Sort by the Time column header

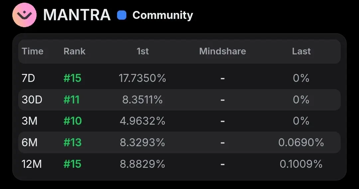click(x=33, y=51)
